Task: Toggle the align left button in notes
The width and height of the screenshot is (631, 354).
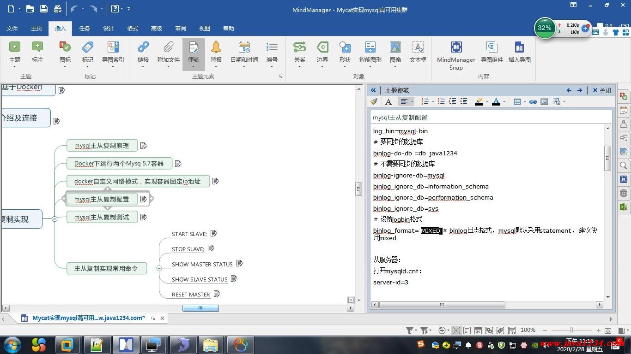Action: click(x=404, y=101)
